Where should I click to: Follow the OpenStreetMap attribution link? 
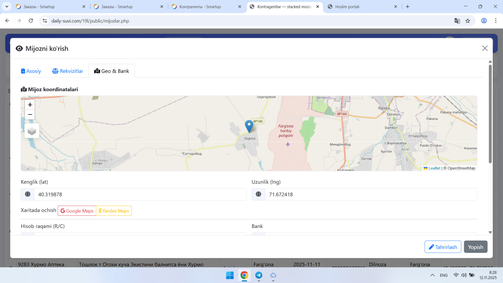coord(461,168)
